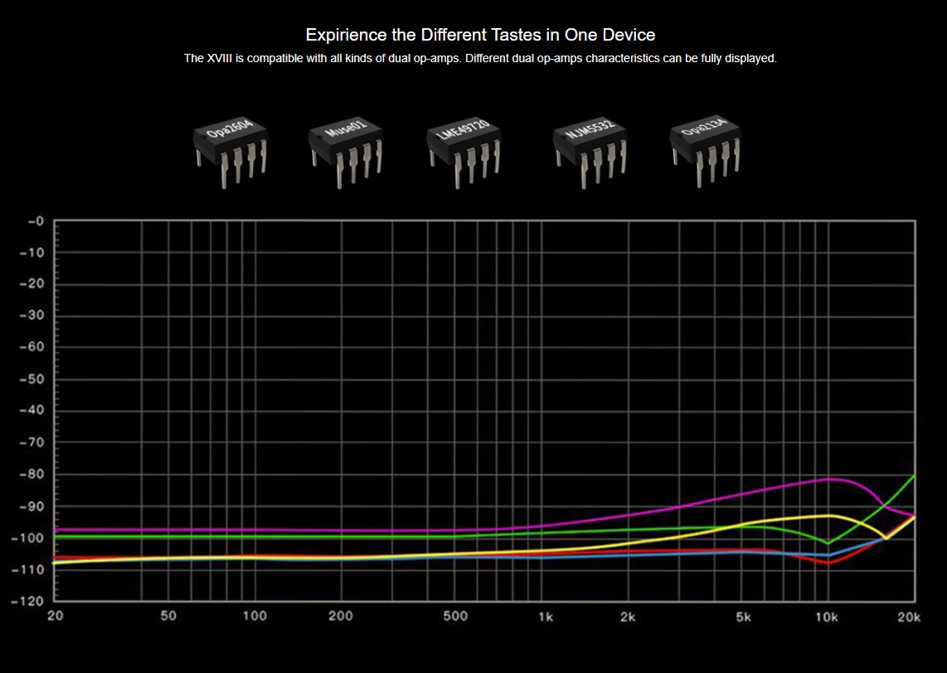Click the -0 label at the top of the y-axis
Screen dimensions: 947x673
(x=35, y=221)
